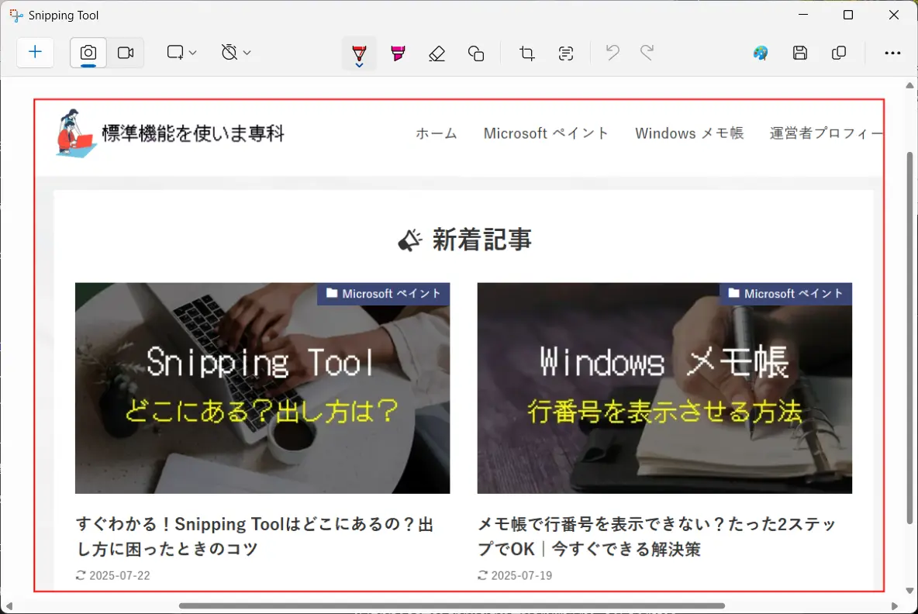Open article すぐわかる！Snipping Toolはどこにあるの

(255, 536)
